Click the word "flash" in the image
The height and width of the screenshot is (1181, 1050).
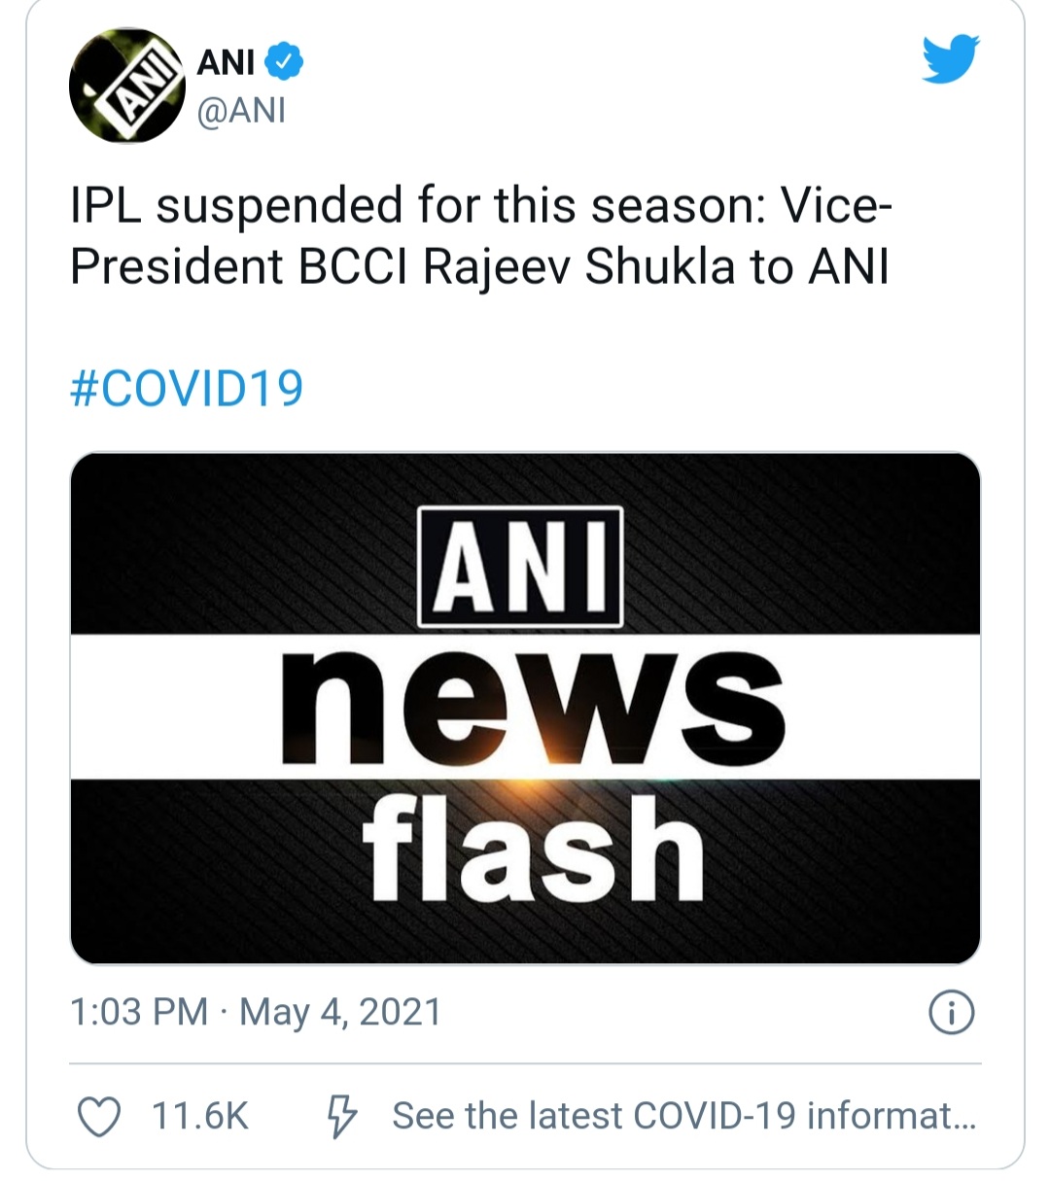533,848
